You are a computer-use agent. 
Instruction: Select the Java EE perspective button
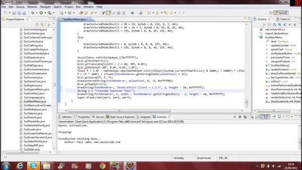pyautogui.click(x=281, y=13)
